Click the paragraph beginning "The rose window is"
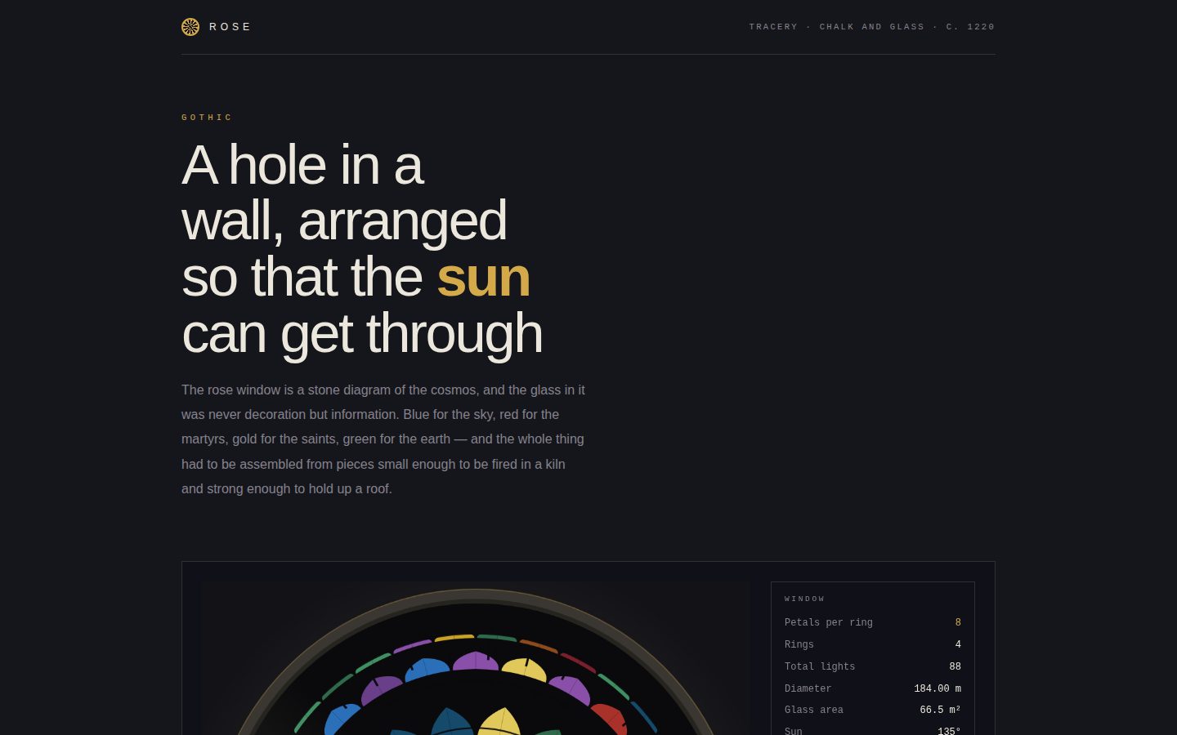Image resolution: width=1177 pixels, height=735 pixels. (x=383, y=439)
